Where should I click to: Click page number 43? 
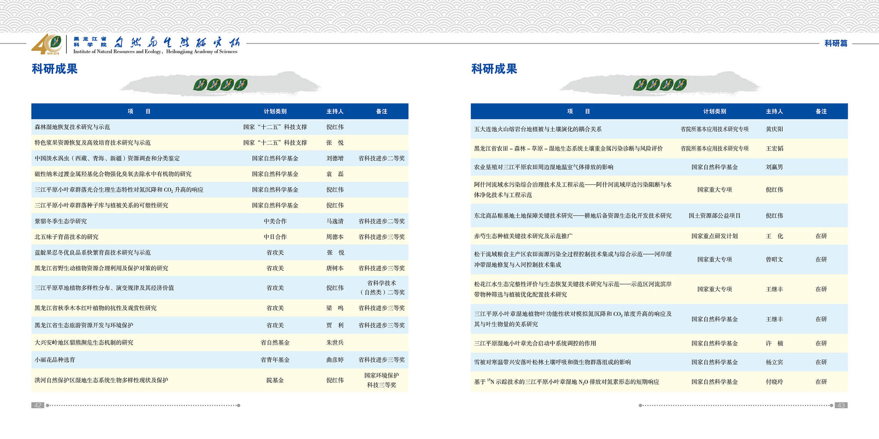pyautogui.click(x=841, y=405)
